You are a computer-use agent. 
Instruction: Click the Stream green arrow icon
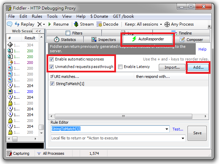[76, 24]
